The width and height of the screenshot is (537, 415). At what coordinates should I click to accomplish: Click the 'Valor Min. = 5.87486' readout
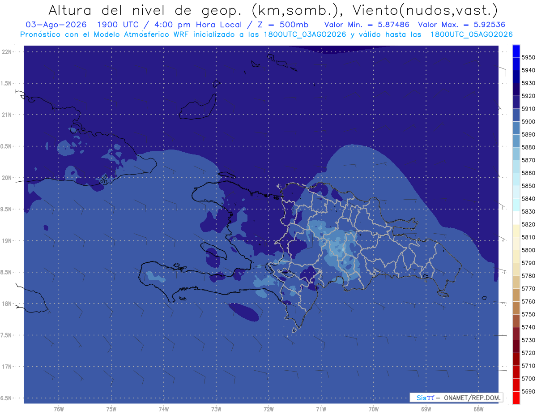[367, 25]
